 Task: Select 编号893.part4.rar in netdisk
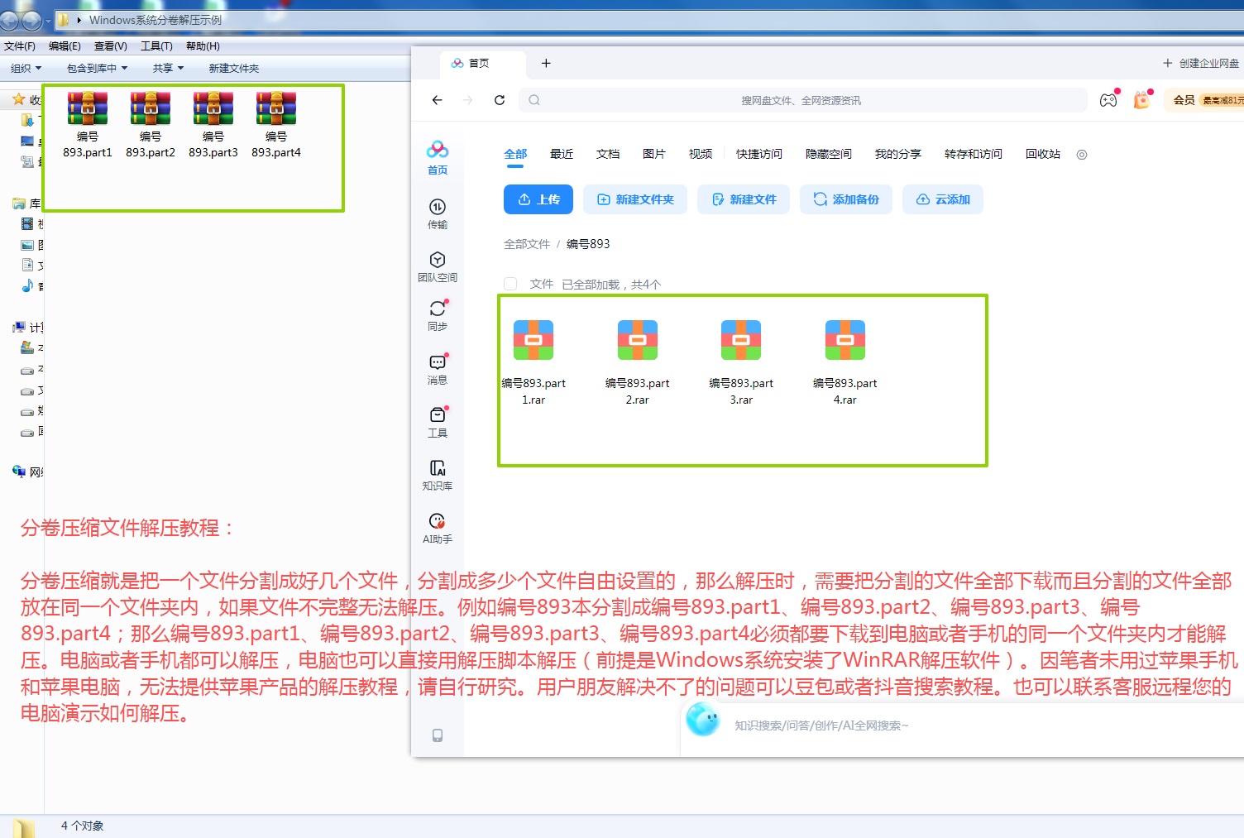click(845, 362)
